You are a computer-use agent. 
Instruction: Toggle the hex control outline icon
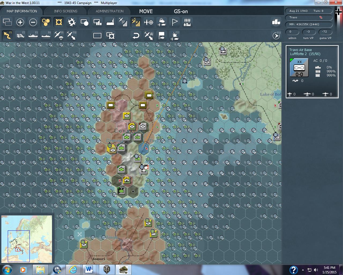point(59,22)
